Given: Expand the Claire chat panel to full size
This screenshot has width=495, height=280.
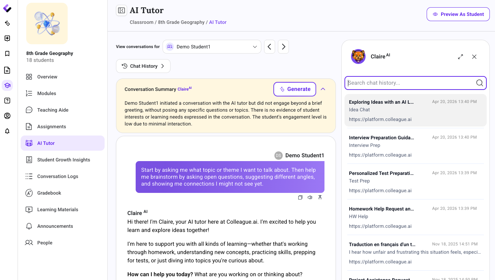Looking at the screenshot, I should (x=460, y=57).
